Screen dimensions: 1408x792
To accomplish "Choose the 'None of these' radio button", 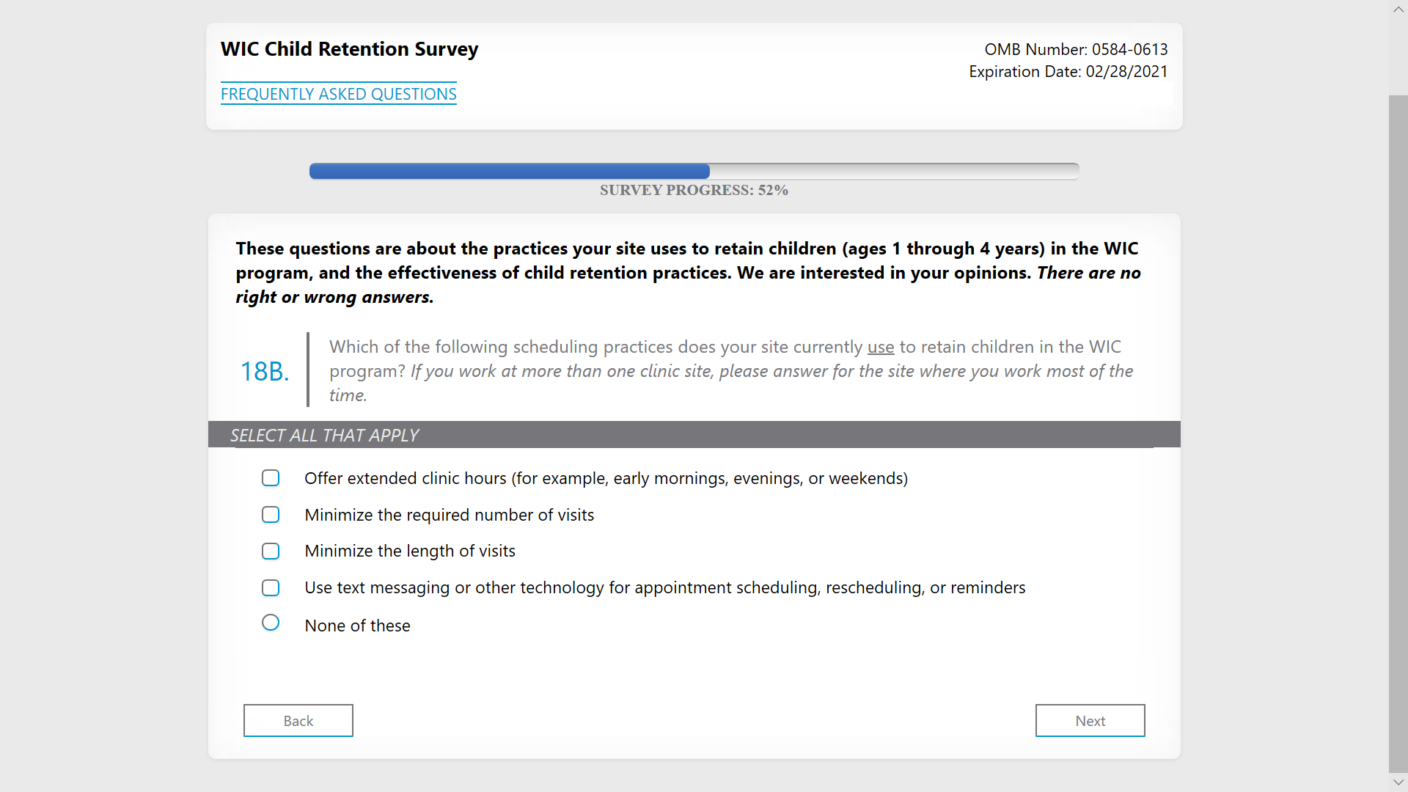I will point(271,623).
